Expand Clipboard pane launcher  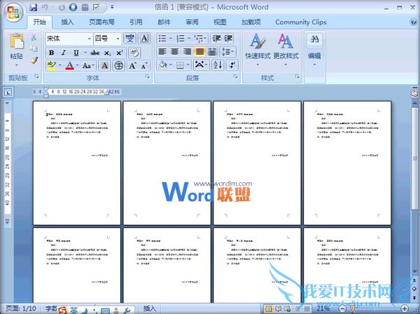(36, 76)
